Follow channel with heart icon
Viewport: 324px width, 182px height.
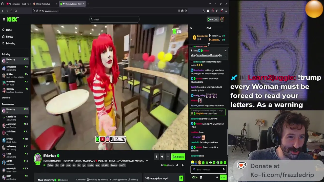pos(162,157)
